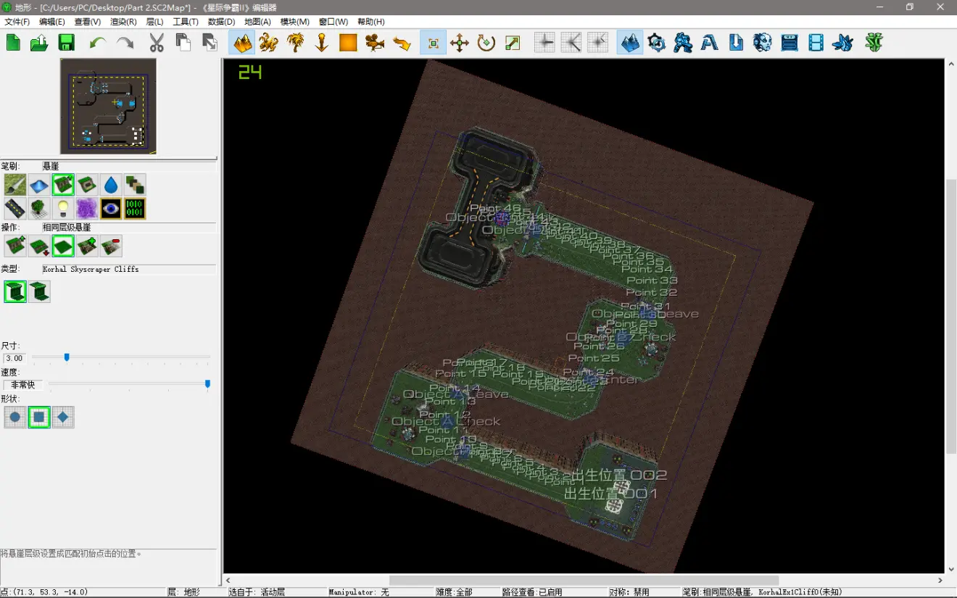Click the green StarCraft test document icon
Image resolution: width=957 pixels, height=598 pixels.
tap(874, 43)
